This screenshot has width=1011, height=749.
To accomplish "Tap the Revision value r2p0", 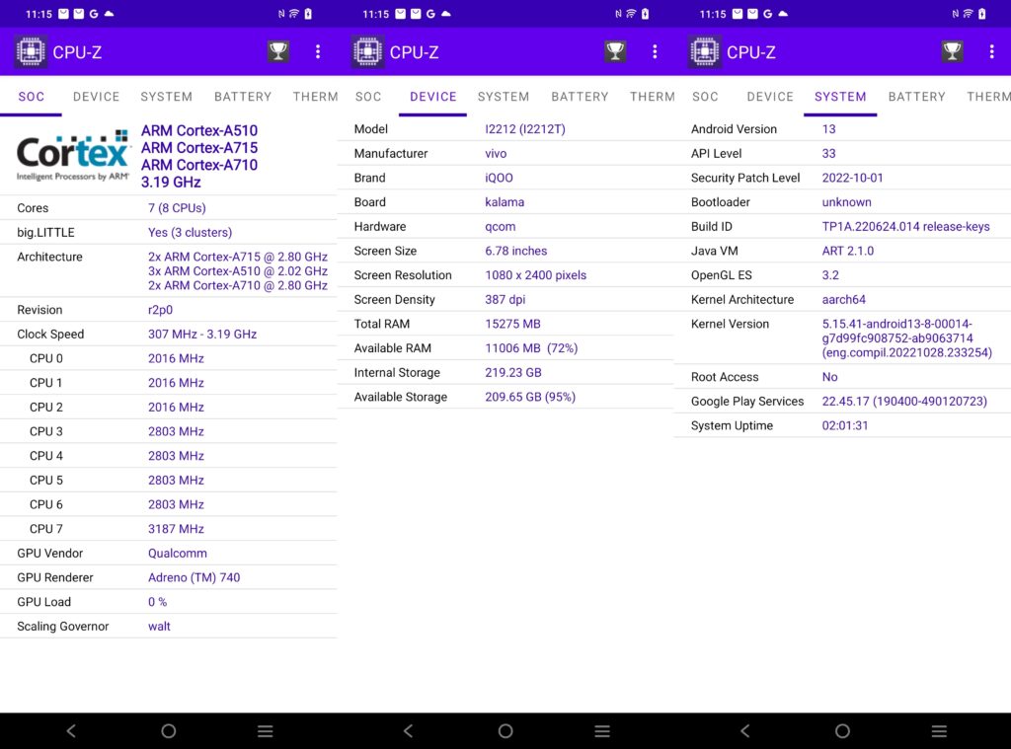I will pos(160,310).
